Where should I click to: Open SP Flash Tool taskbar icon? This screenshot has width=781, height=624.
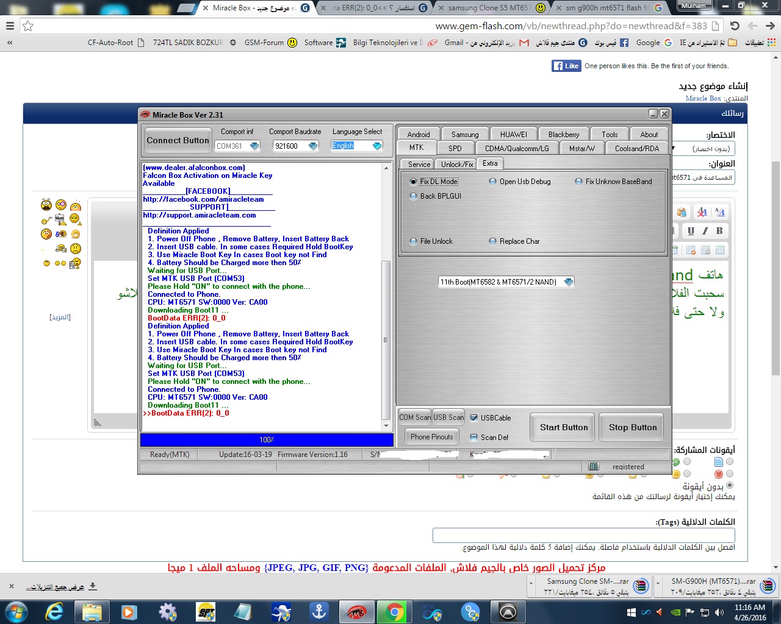coord(206,611)
